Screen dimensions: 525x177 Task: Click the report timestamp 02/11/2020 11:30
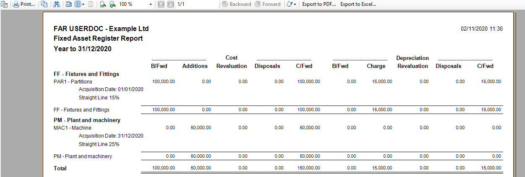[x=482, y=29]
